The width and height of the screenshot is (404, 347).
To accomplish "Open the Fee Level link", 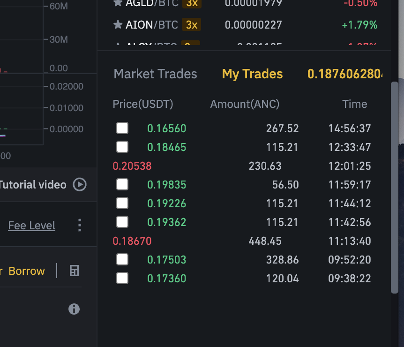I will click(31, 225).
